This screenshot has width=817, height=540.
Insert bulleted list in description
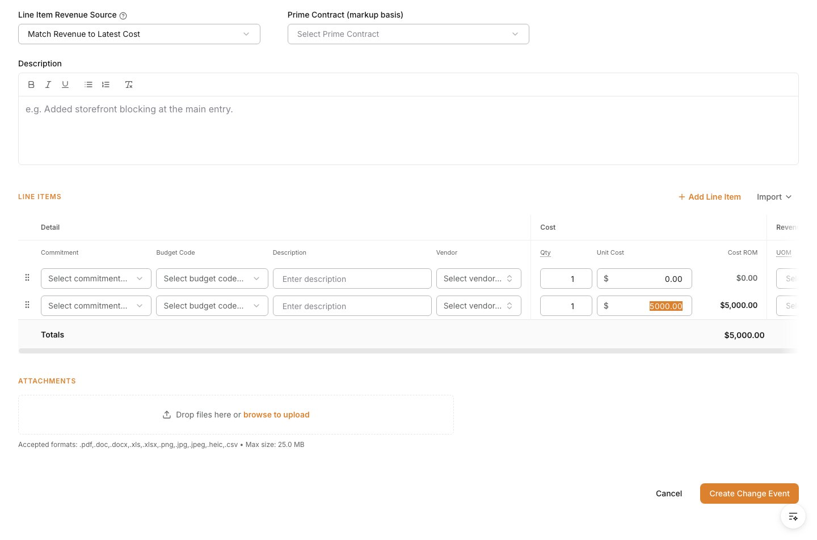point(89,85)
